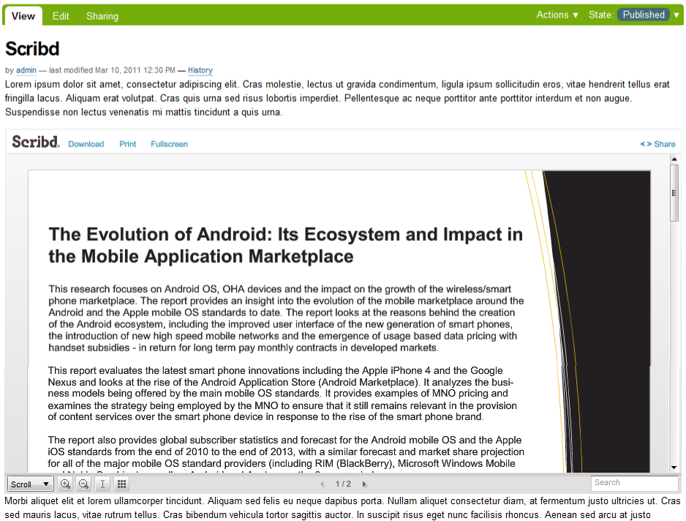Image resolution: width=686 pixels, height=521 pixels.
Task: Click the Scribd logo in viewer
Action: [x=35, y=142]
